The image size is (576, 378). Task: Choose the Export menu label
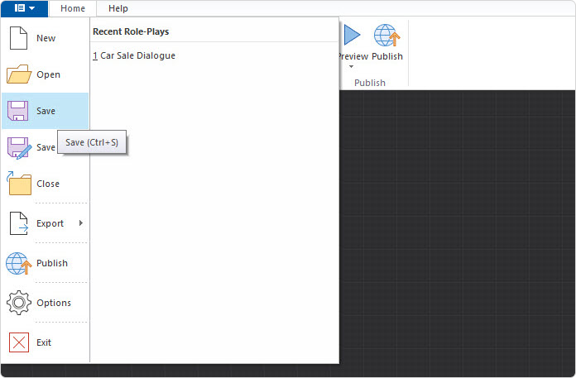50,223
